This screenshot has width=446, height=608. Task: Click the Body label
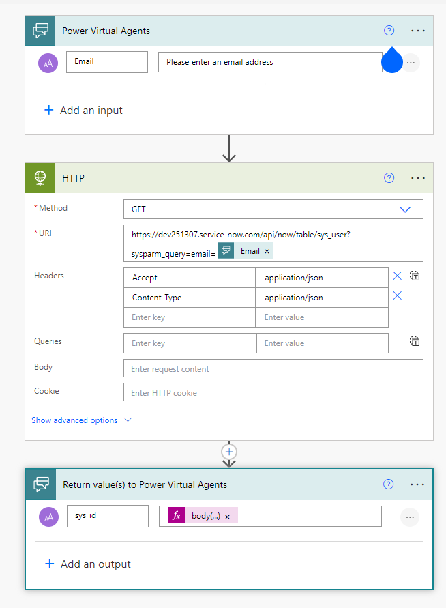[x=43, y=367]
